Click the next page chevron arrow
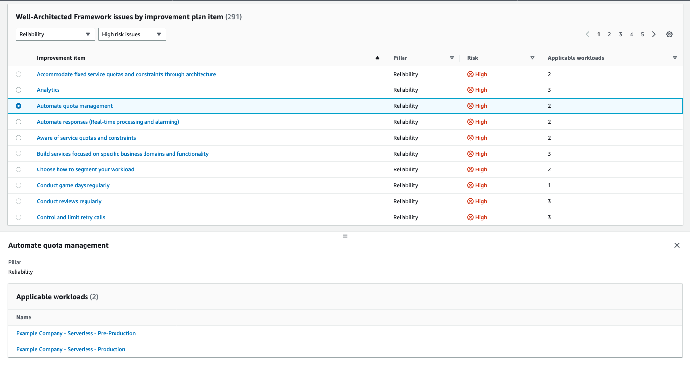 pos(654,34)
